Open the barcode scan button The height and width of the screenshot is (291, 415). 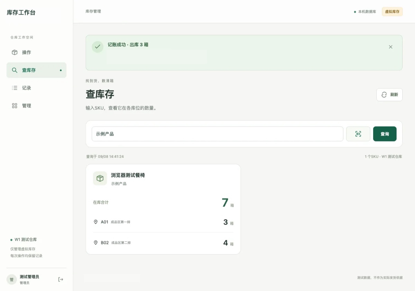click(x=358, y=134)
